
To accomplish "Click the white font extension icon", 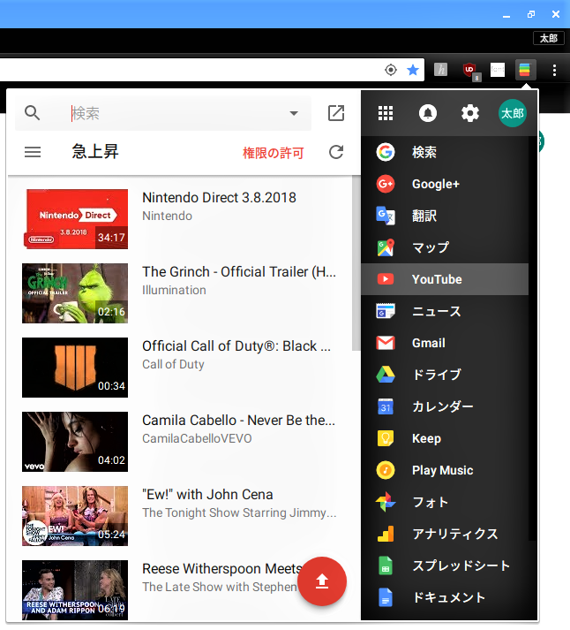I will pyautogui.click(x=498, y=70).
